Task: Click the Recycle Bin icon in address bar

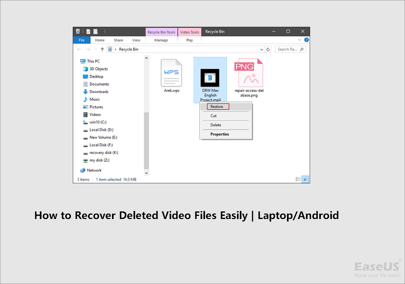Action: pos(110,49)
